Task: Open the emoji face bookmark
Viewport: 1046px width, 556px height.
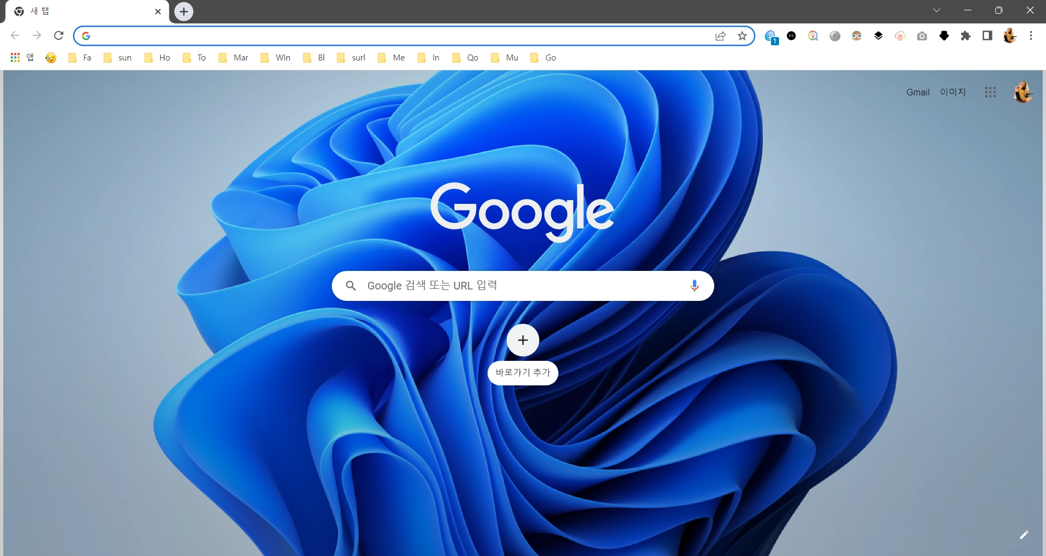Action: (51, 58)
